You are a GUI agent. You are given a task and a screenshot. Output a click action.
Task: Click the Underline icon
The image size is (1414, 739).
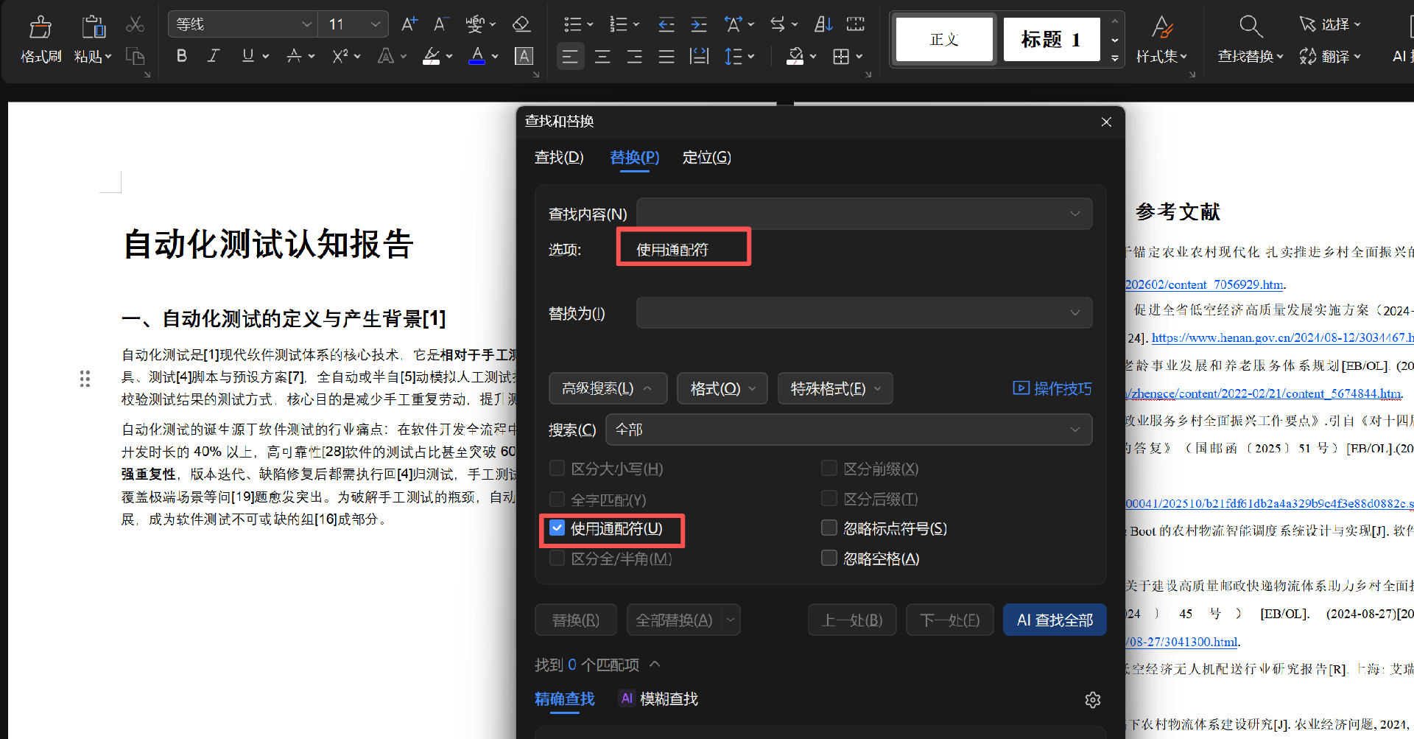247,56
